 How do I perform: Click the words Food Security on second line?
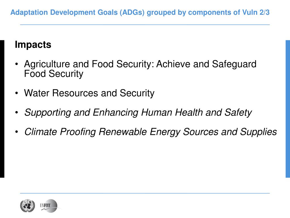(x=54, y=74)
